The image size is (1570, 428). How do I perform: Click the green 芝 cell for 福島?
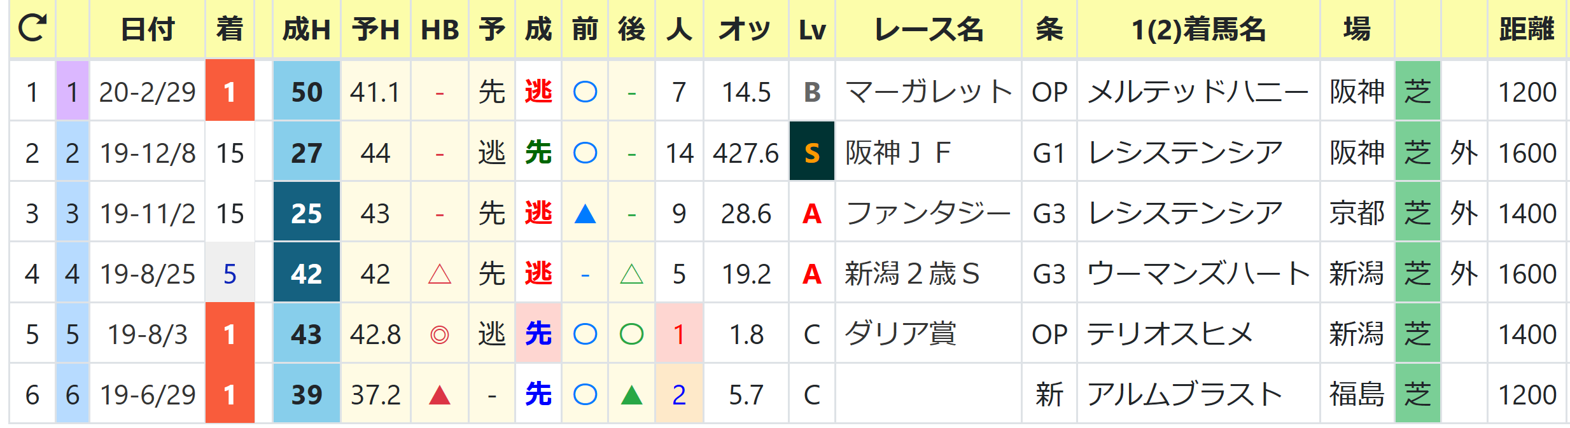1418,394
